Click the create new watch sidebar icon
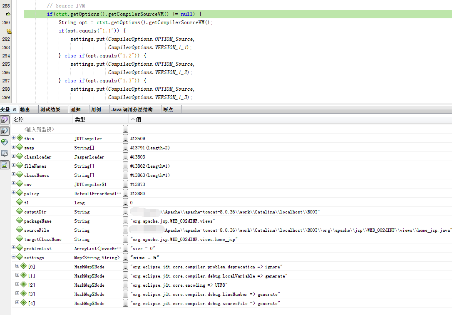 point(5,142)
